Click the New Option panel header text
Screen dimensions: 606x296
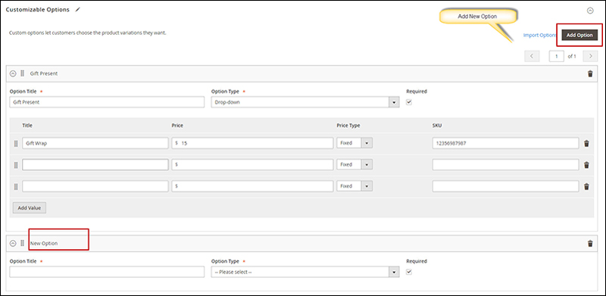point(44,244)
